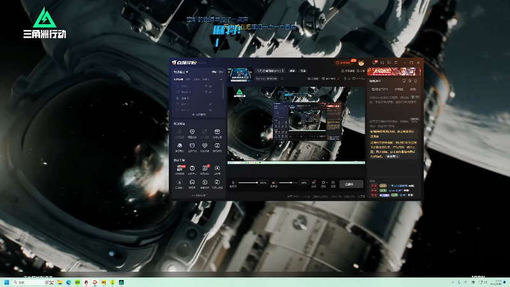Click the taskbar search box
Image resolution: width=510 pixels, height=287 pixels.
33,282
